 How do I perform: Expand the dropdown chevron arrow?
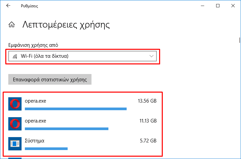pyautogui.click(x=151, y=56)
